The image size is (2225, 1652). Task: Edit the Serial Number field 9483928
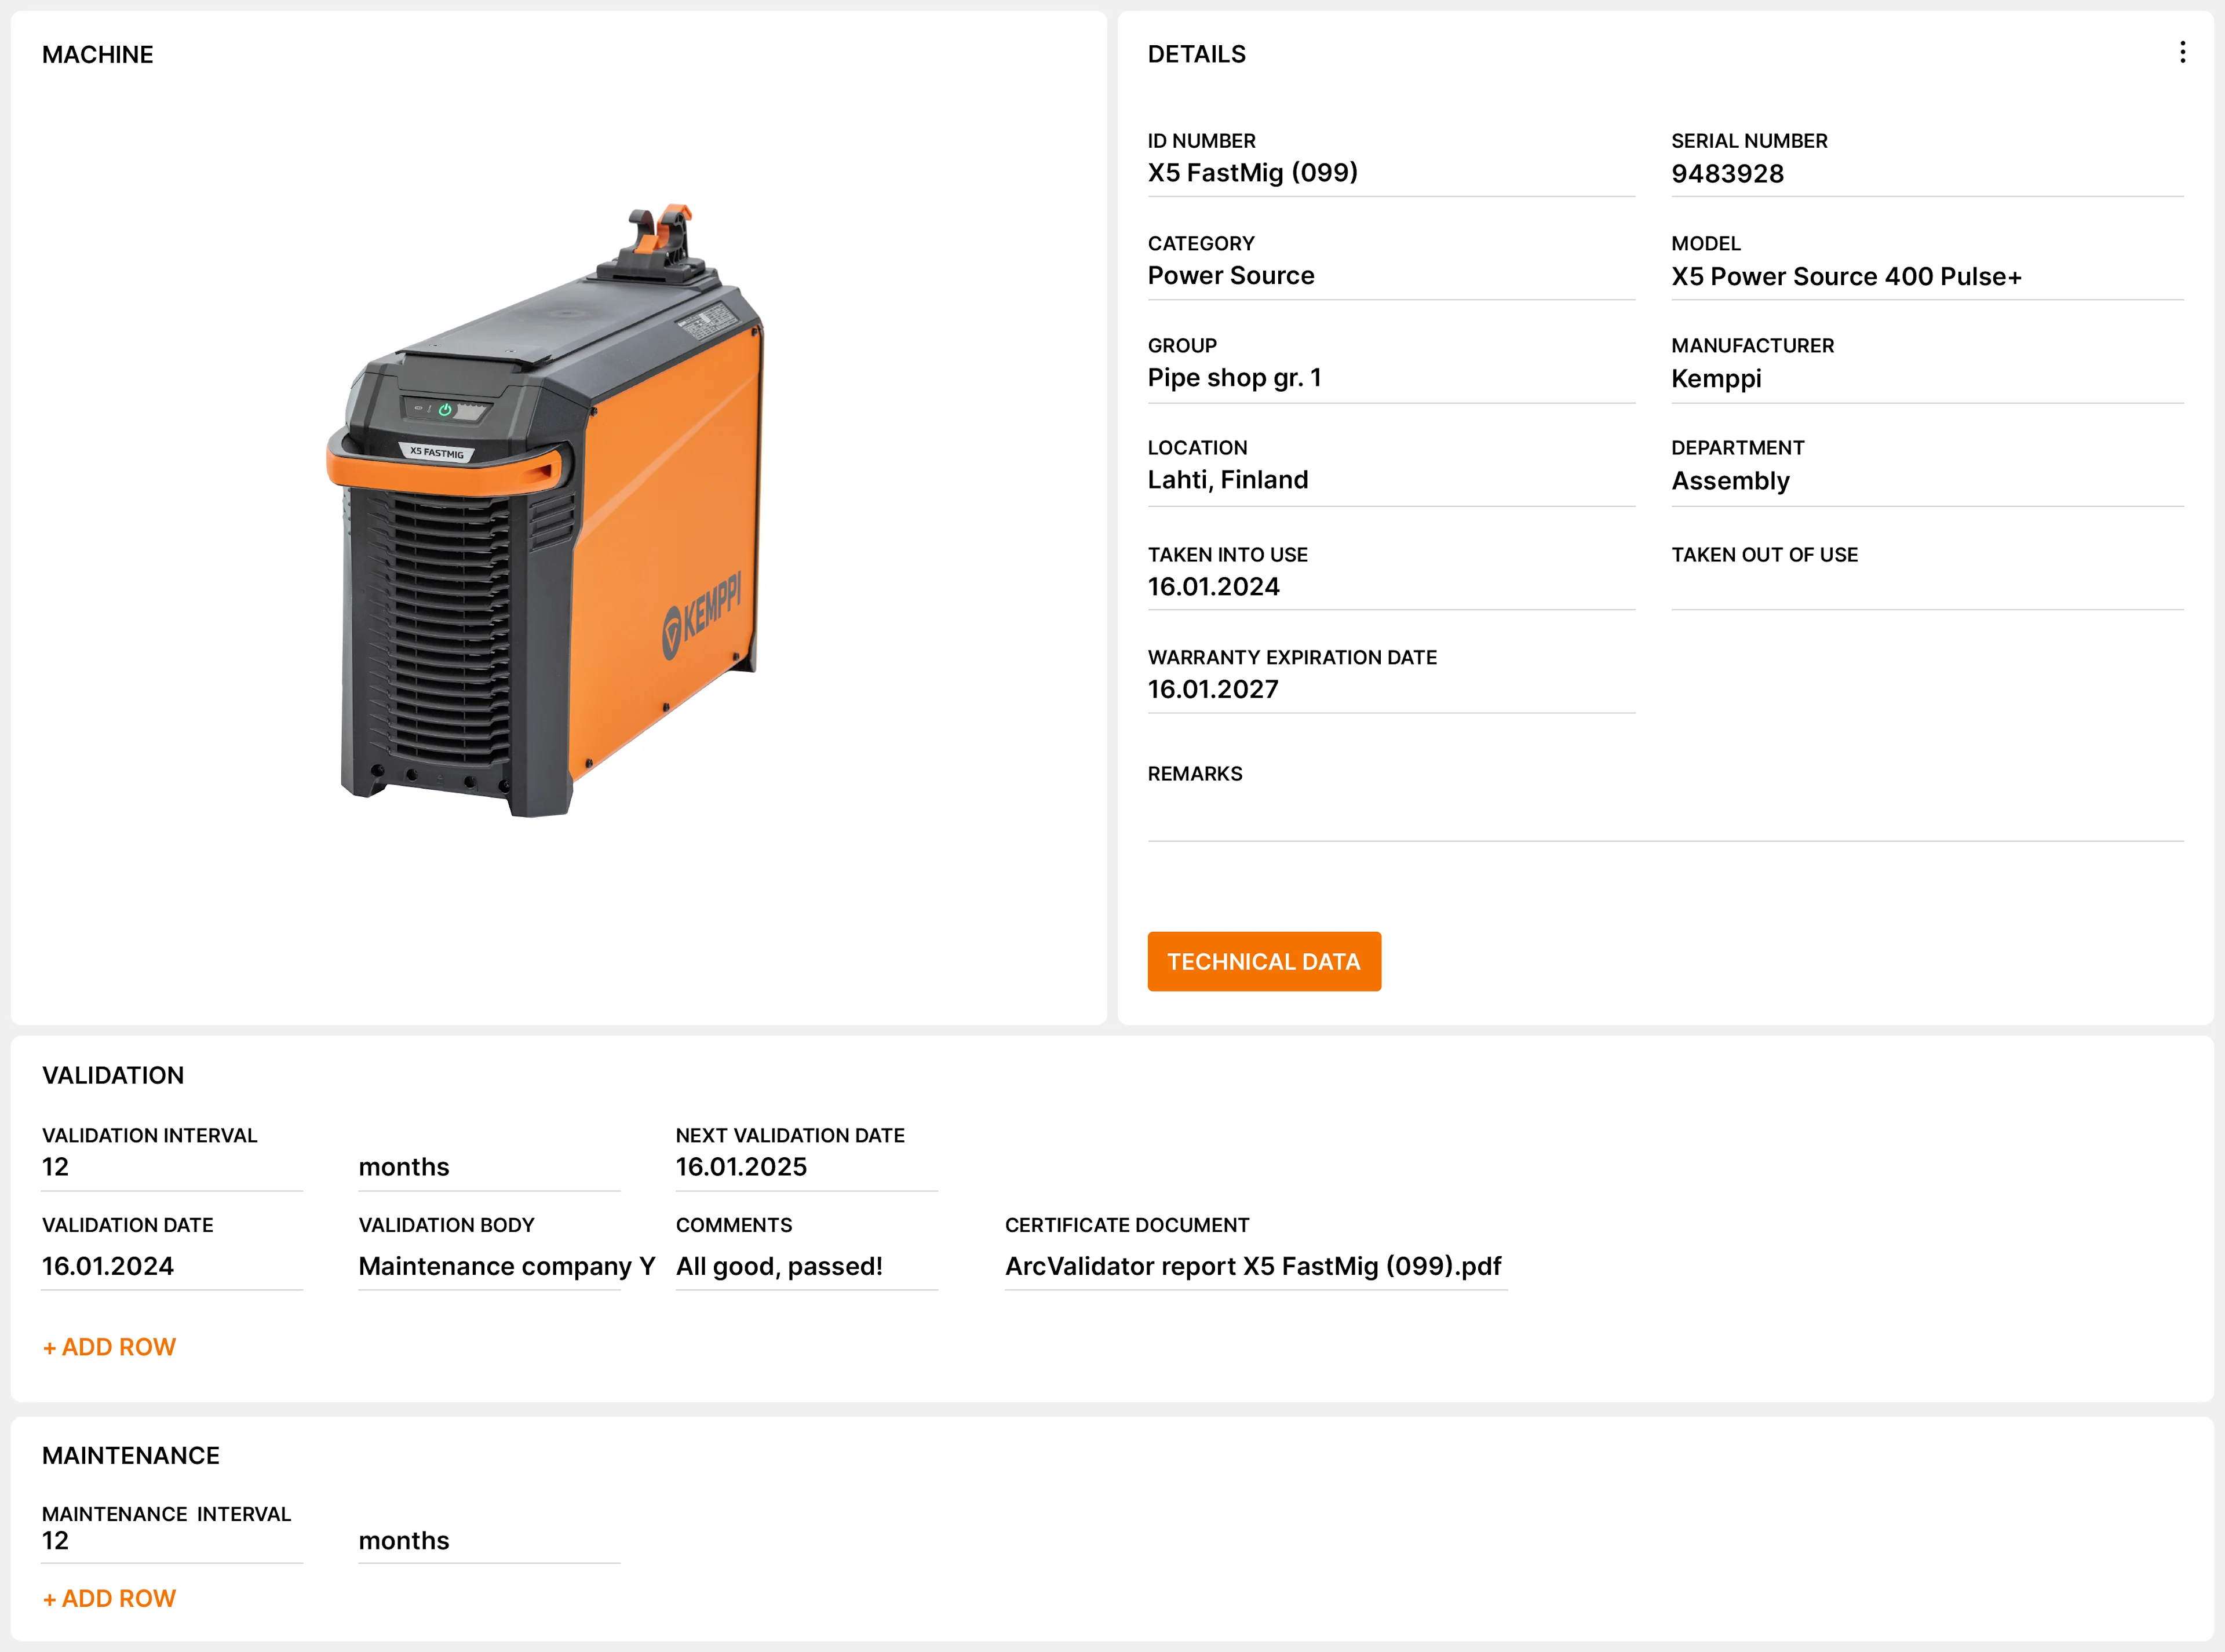click(1927, 174)
